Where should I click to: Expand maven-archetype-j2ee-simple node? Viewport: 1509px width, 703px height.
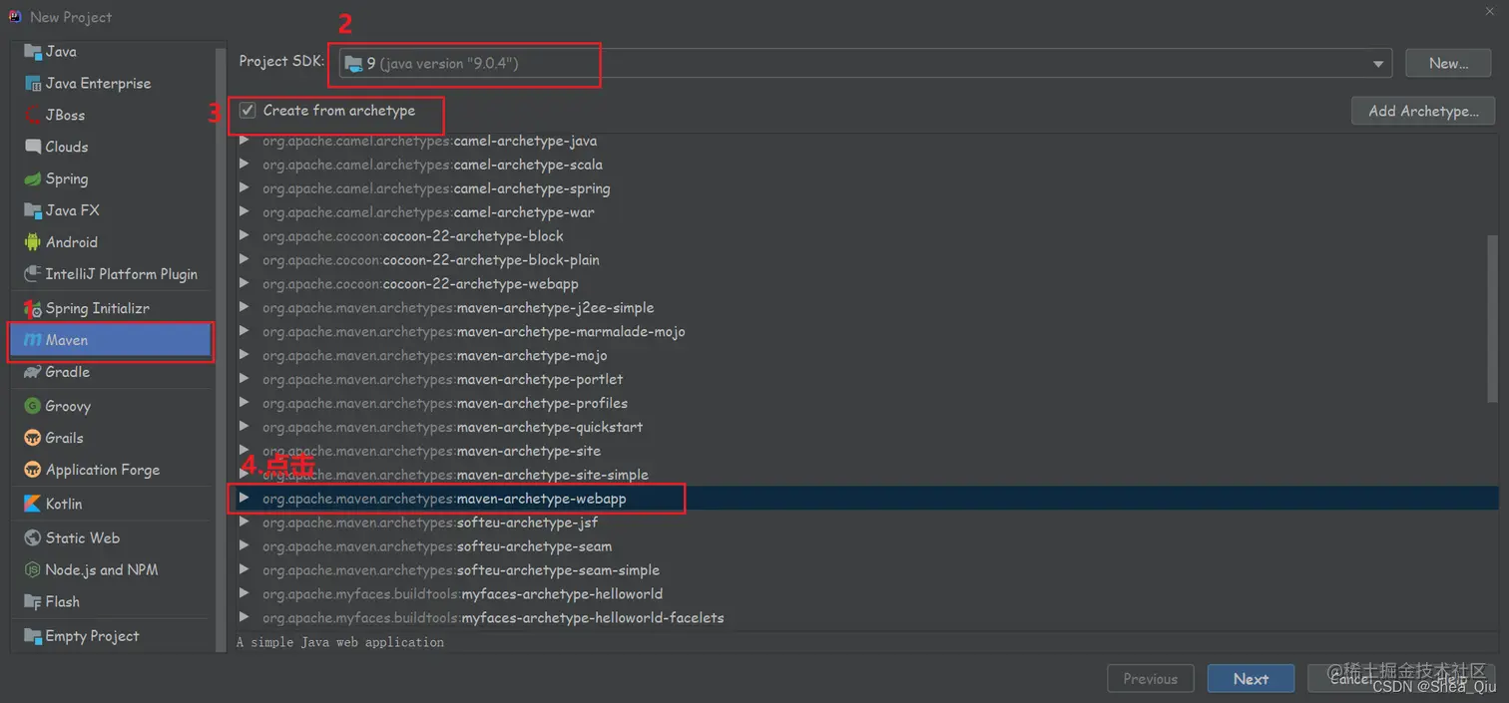pyautogui.click(x=245, y=307)
